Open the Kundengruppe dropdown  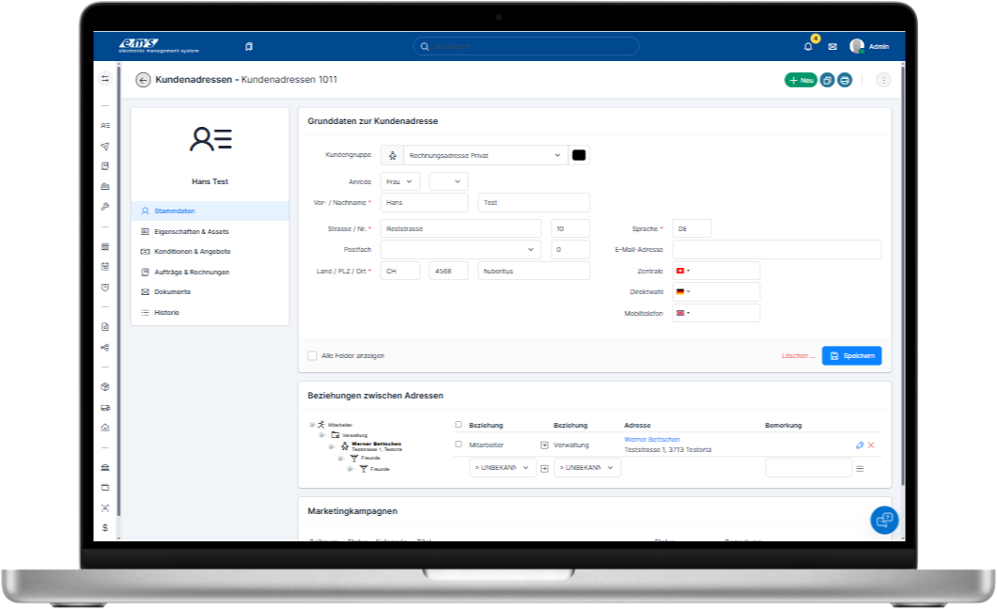pos(484,155)
